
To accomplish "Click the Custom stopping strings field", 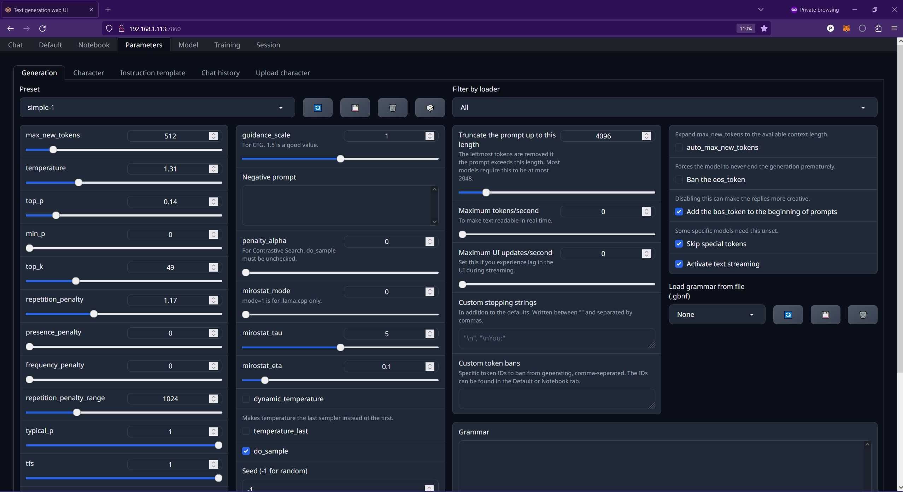I will pyautogui.click(x=557, y=338).
